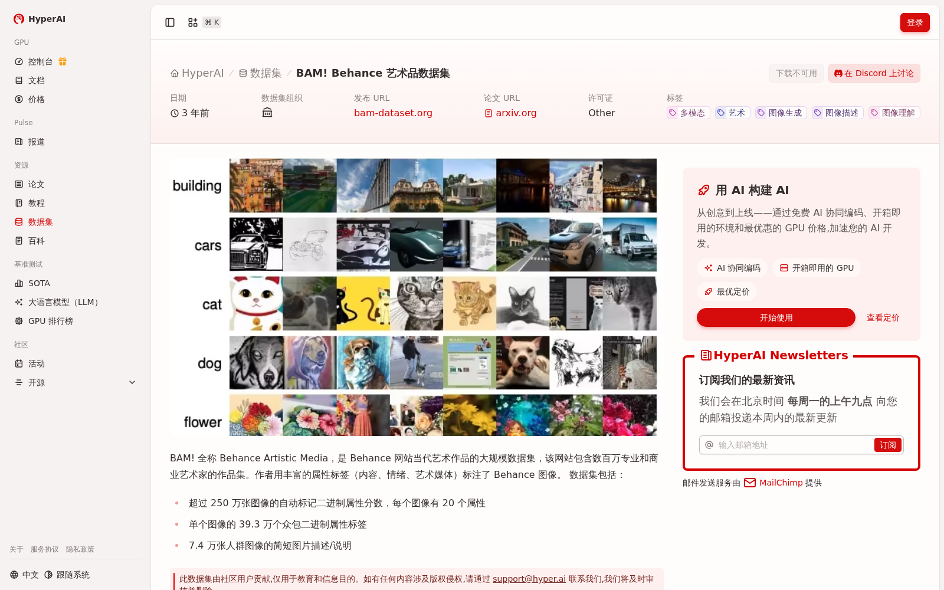Click the 订阅 subscribe button
944x590 pixels.
coord(888,445)
